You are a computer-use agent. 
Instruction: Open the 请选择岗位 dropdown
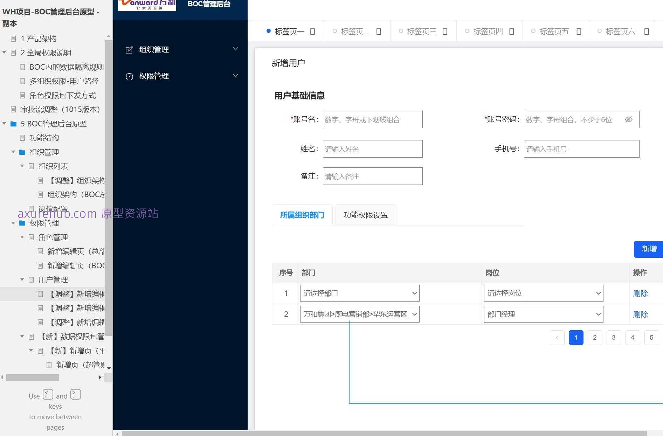click(543, 293)
